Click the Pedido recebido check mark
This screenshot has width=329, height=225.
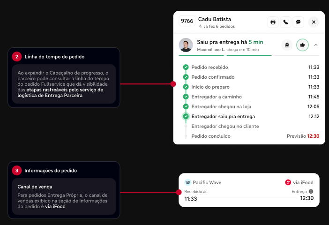(186, 67)
